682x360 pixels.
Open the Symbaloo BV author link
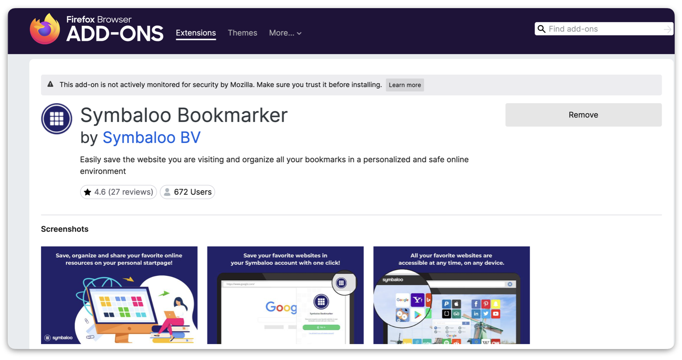[x=151, y=138]
